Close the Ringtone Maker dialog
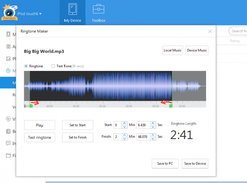The height and width of the screenshot is (183, 247). tap(210, 31)
